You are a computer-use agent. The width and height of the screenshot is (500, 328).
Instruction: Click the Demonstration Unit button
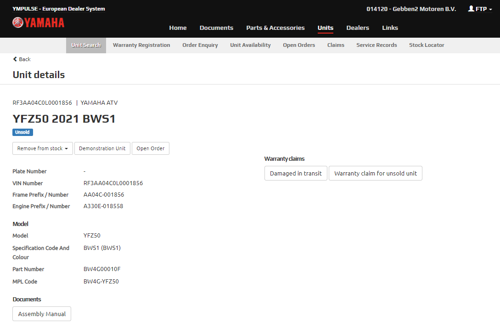(x=102, y=148)
